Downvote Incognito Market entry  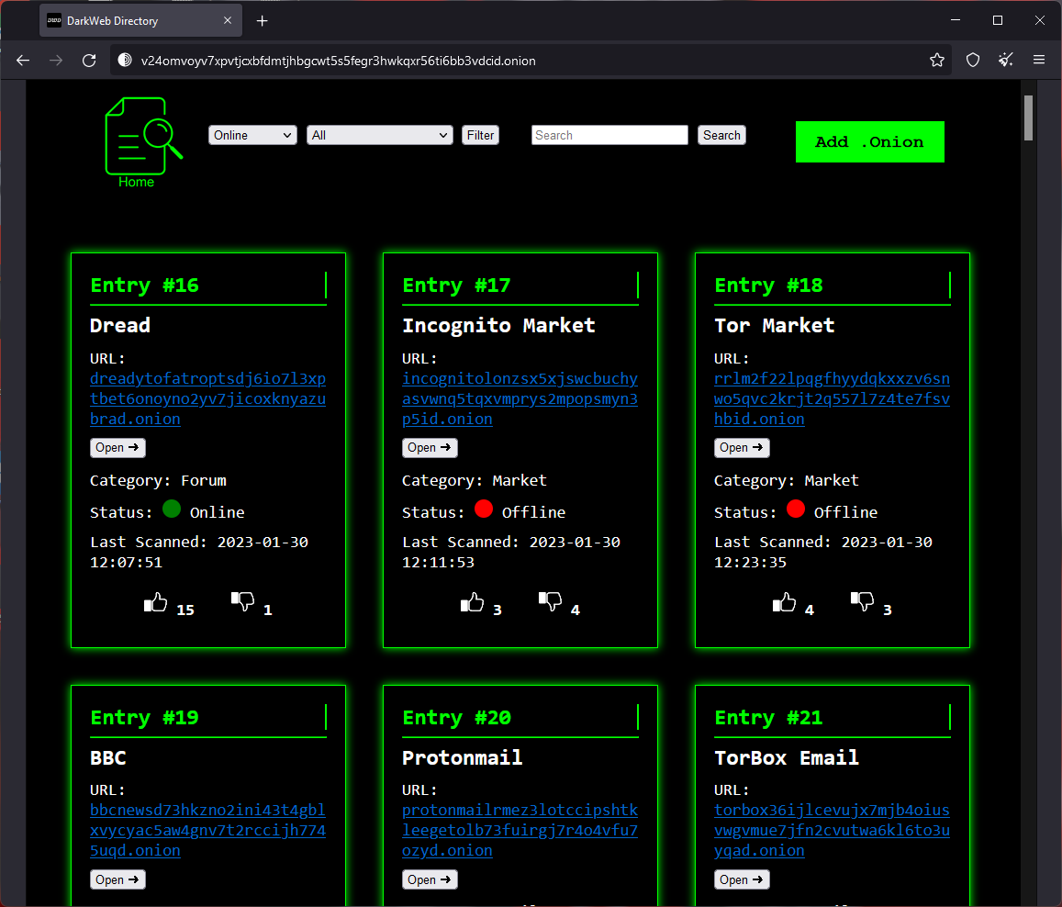(x=550, y=600)
